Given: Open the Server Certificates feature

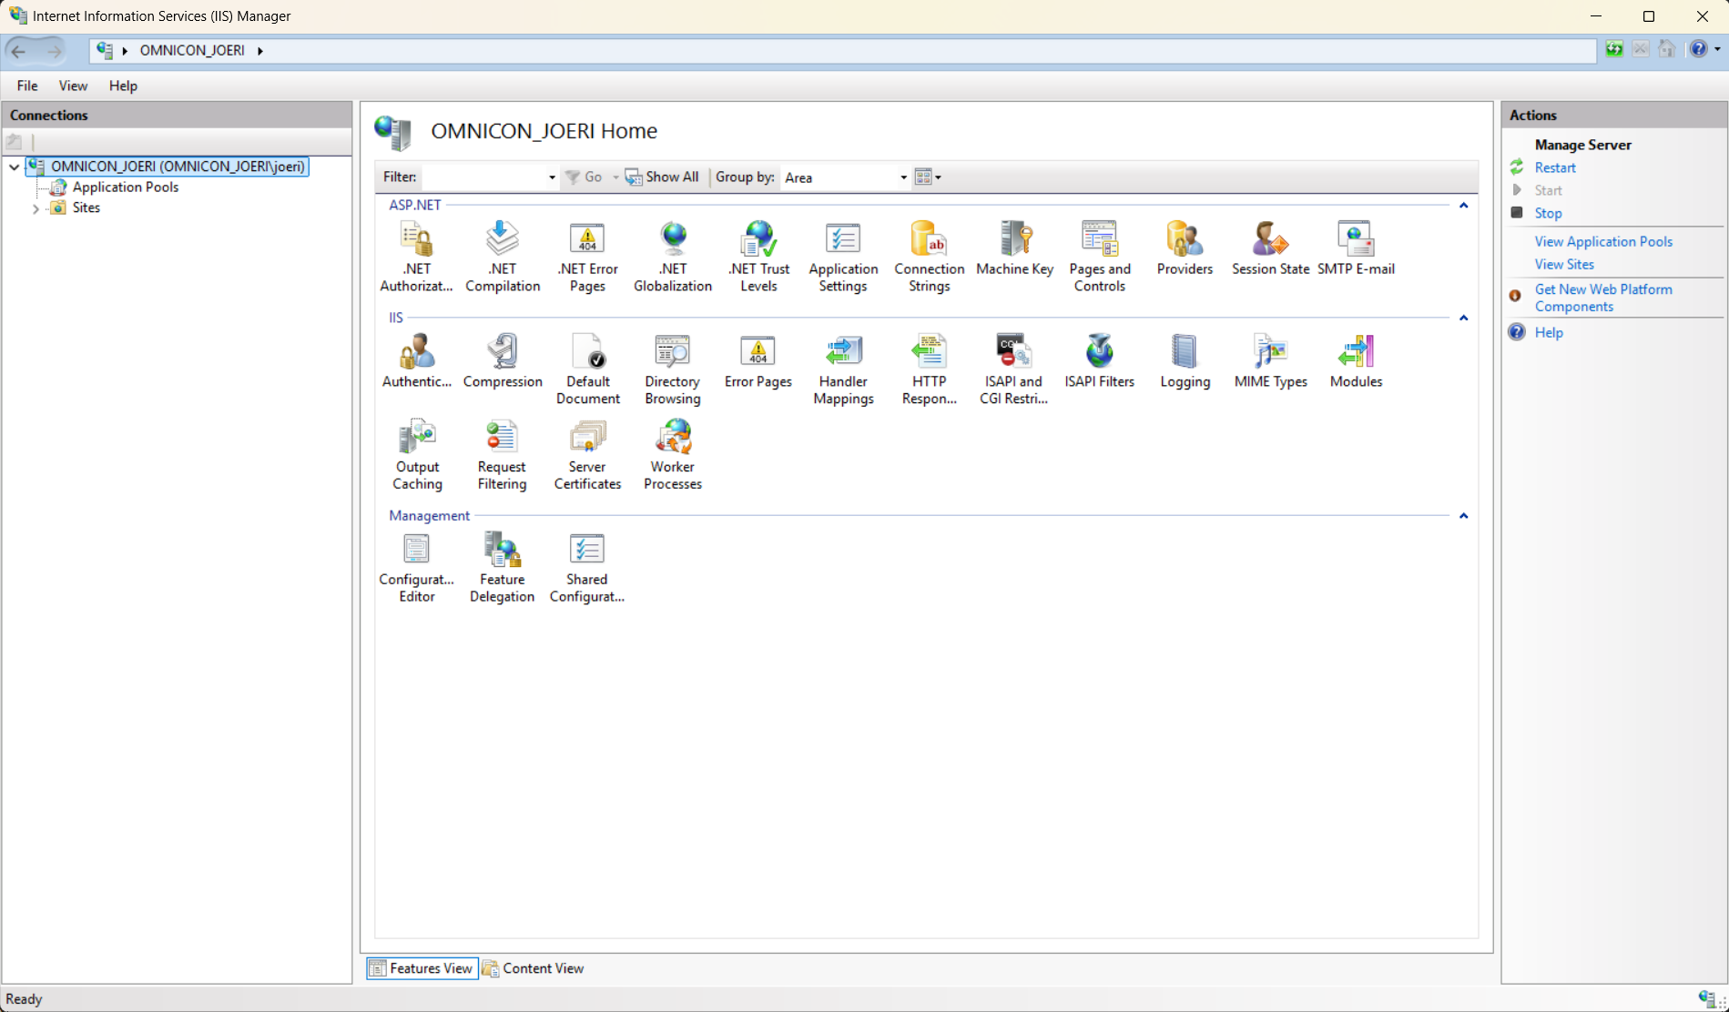Looking at the screenshot, I should pos(587,454).
